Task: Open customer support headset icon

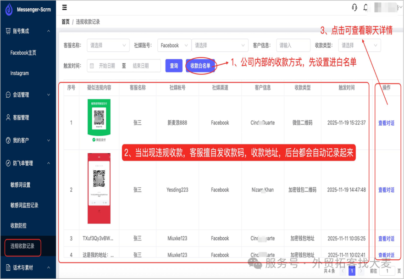Action: (354, 7)
